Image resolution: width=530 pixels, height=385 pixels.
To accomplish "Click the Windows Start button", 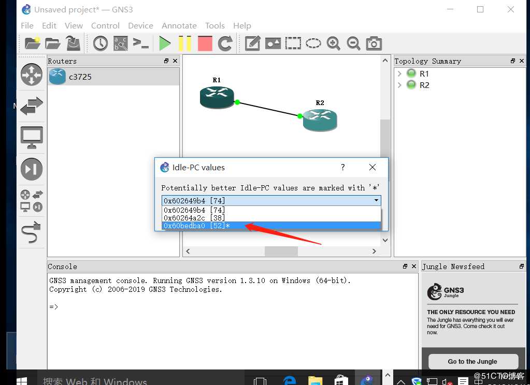I will click(22, 381).
